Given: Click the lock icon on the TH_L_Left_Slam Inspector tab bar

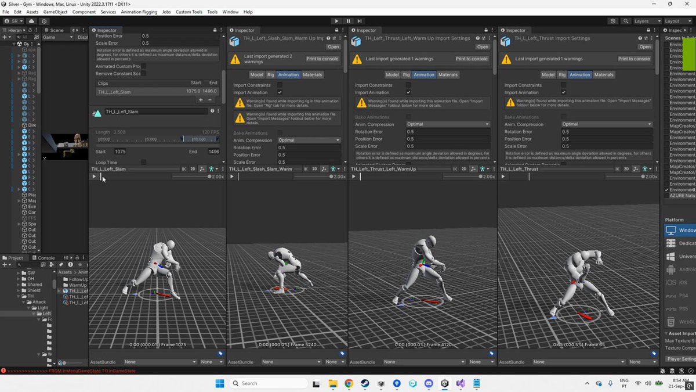Looking at the screenshot, I should (214, 30).
